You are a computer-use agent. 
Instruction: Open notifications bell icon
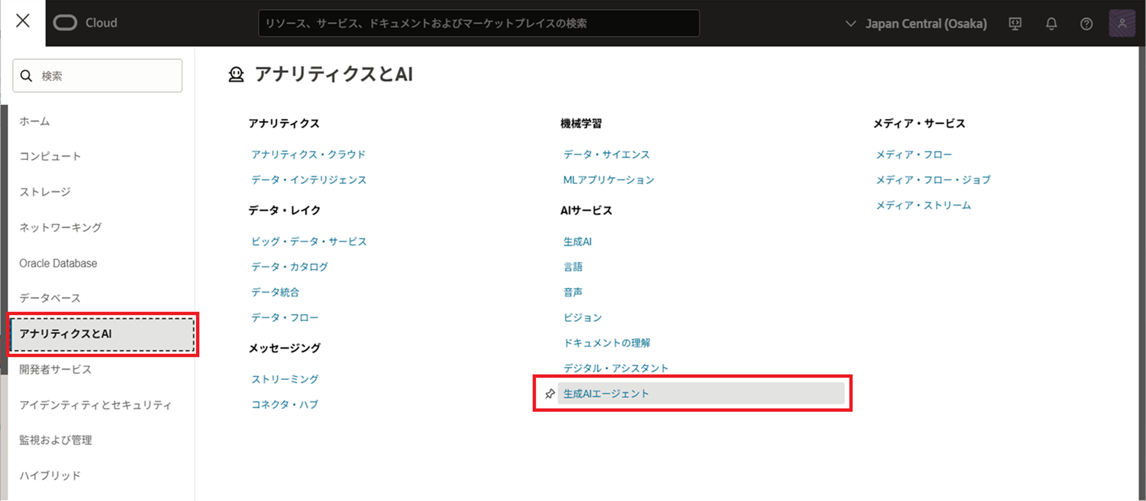[x=1051, y=23]
